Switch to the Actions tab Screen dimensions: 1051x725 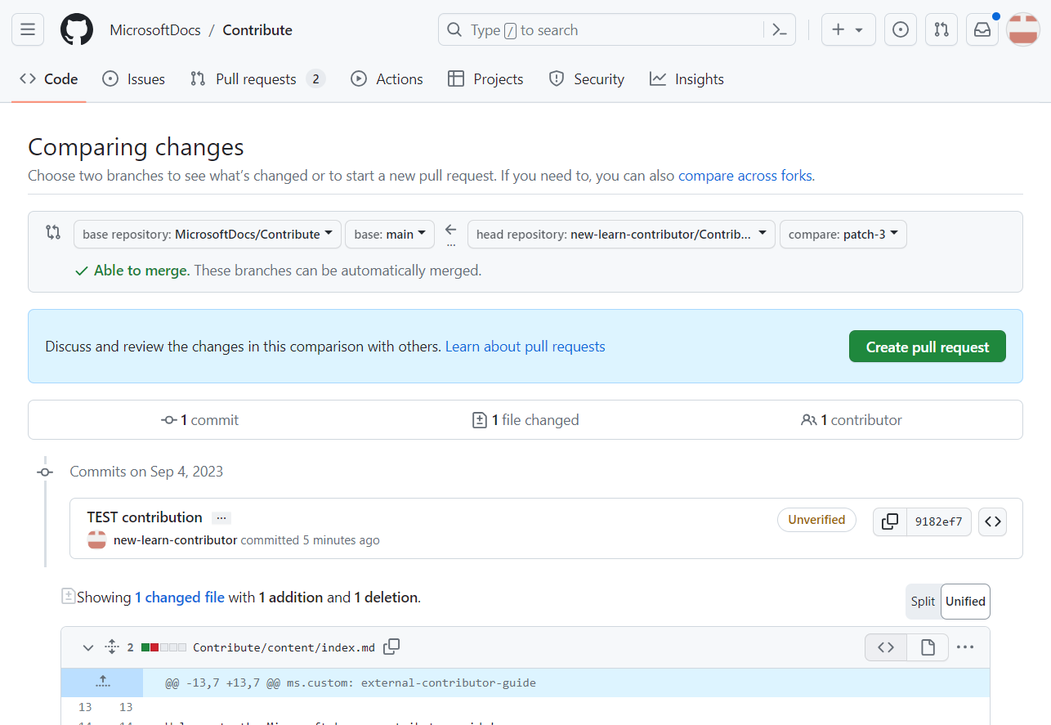pyautogui.click(x=387, y=78)
